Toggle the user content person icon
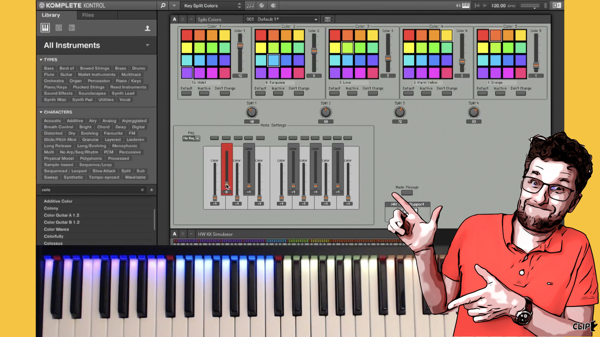 (x=147, y=28)
